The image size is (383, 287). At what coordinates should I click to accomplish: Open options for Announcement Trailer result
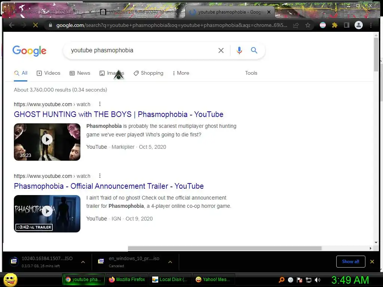(99, 176)
